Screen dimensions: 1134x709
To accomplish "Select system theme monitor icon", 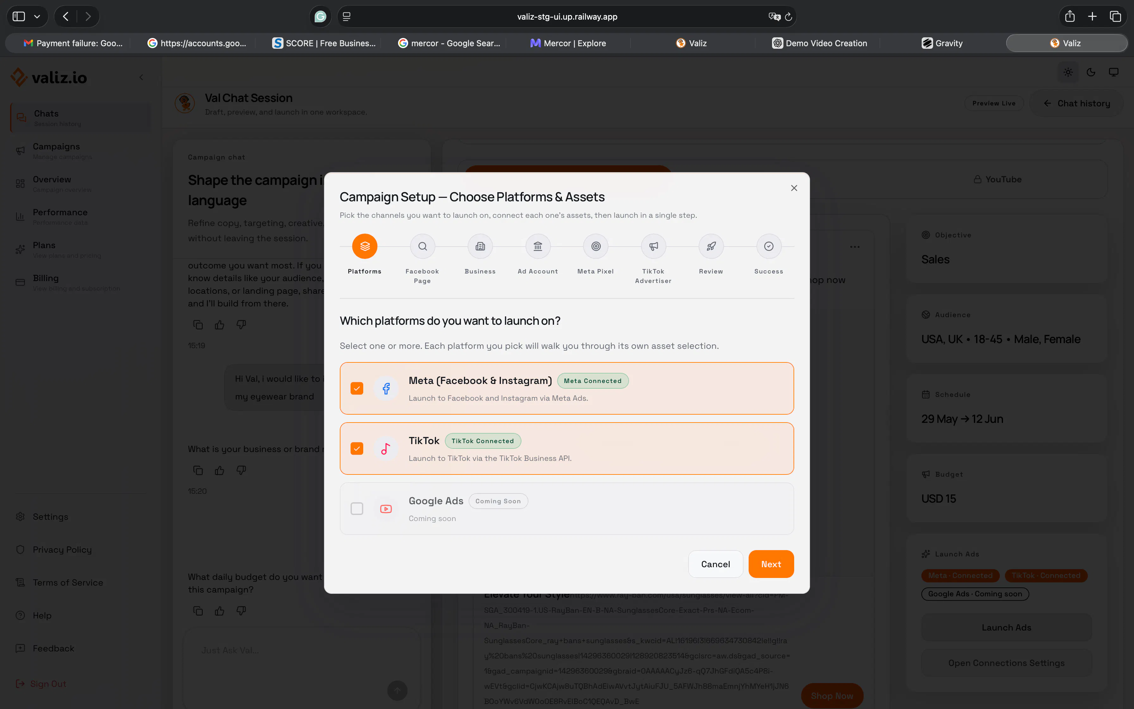I will (x=1113, y=72).
